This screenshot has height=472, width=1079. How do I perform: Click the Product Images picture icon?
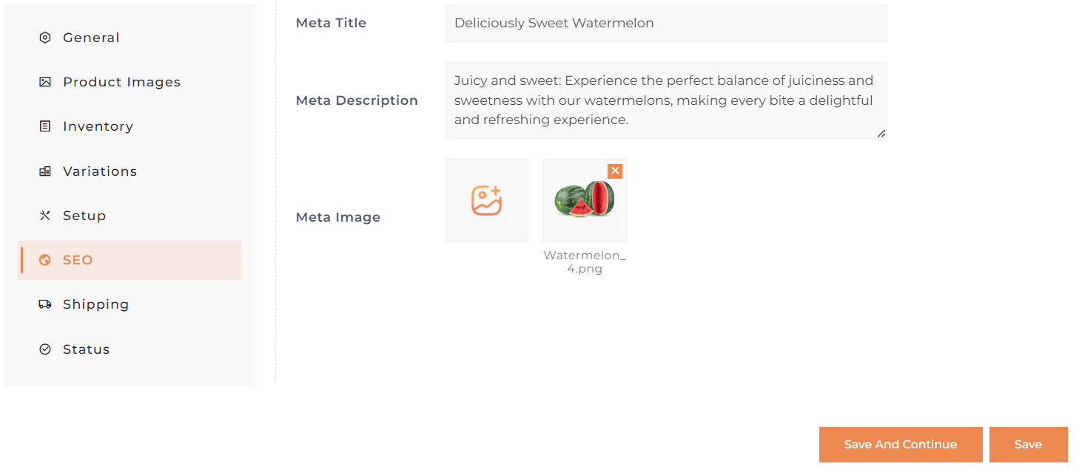(45, 82)
